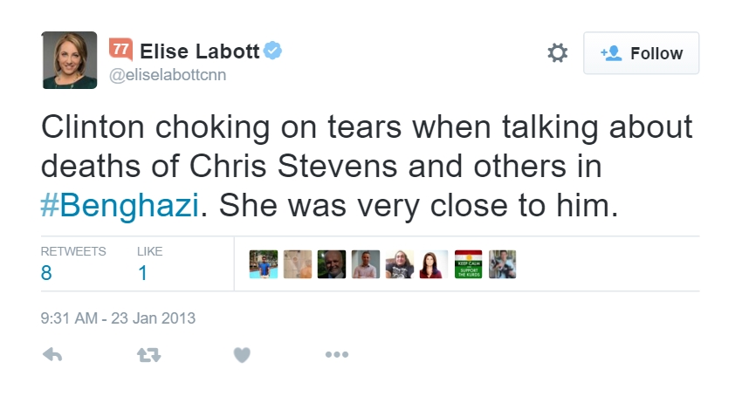
Task: Click the blue verified checkmark badge
Action: 273,51
